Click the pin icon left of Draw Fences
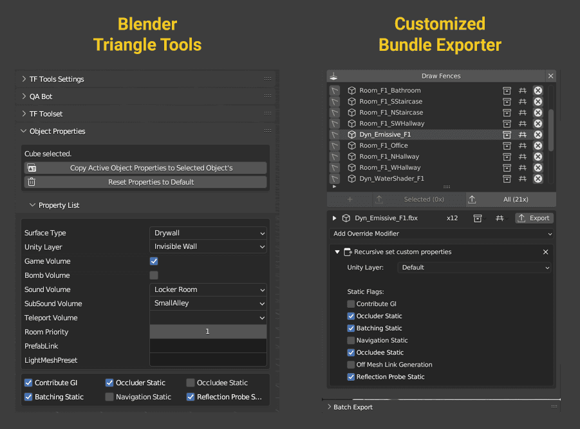Viewport: 580px width, 429px height. pyautogui.click(x=333, y=76)
